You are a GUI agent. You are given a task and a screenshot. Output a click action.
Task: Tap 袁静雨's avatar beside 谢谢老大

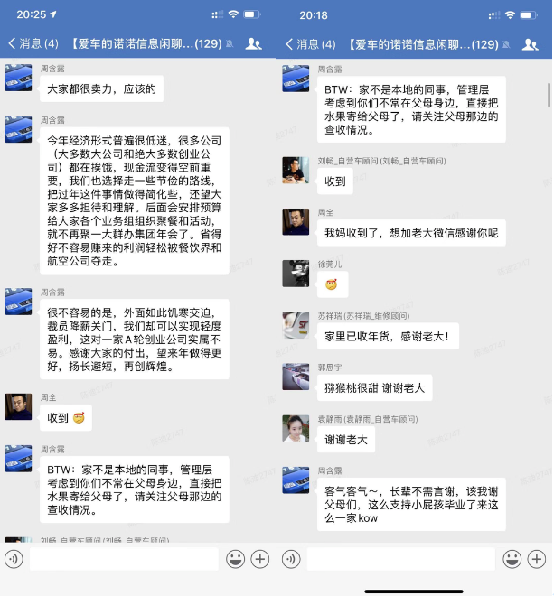tap(296, 429)
